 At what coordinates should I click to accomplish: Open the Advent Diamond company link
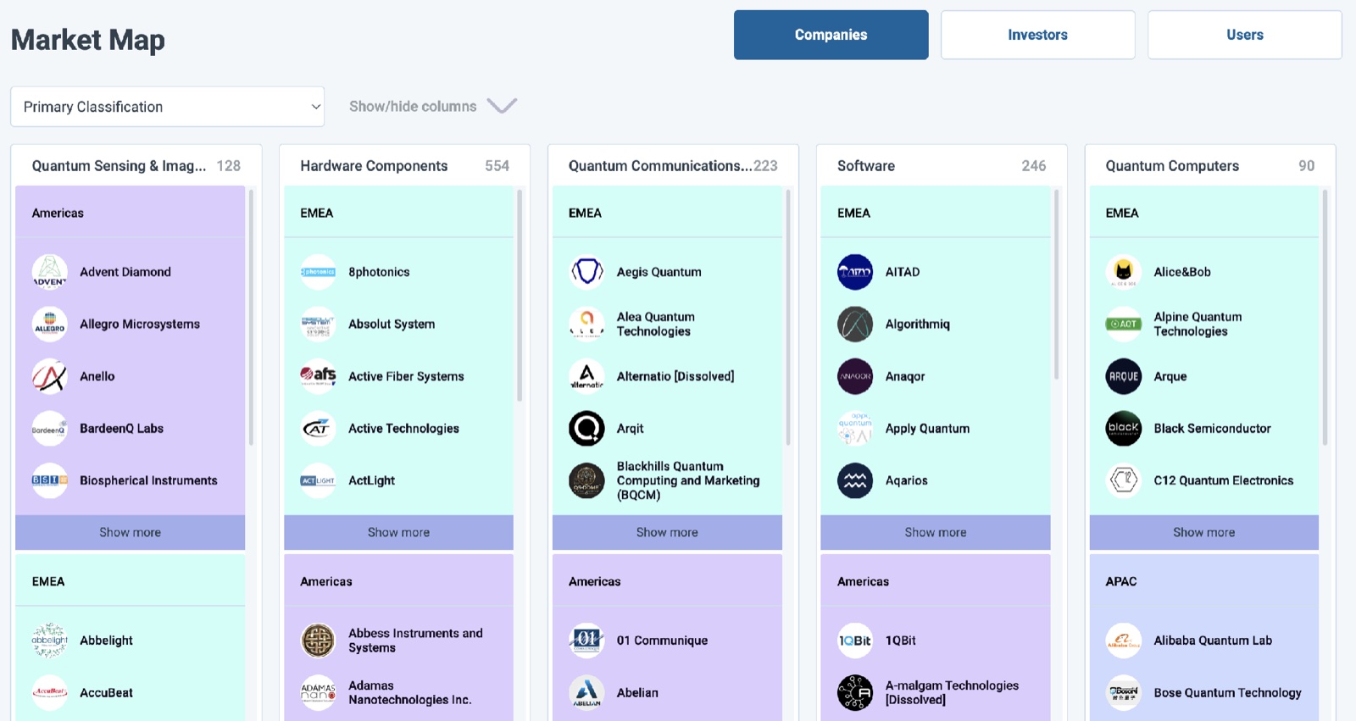pos(125,272)
